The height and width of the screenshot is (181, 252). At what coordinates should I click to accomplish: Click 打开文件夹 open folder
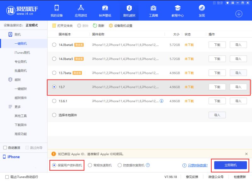pos(62,26)
